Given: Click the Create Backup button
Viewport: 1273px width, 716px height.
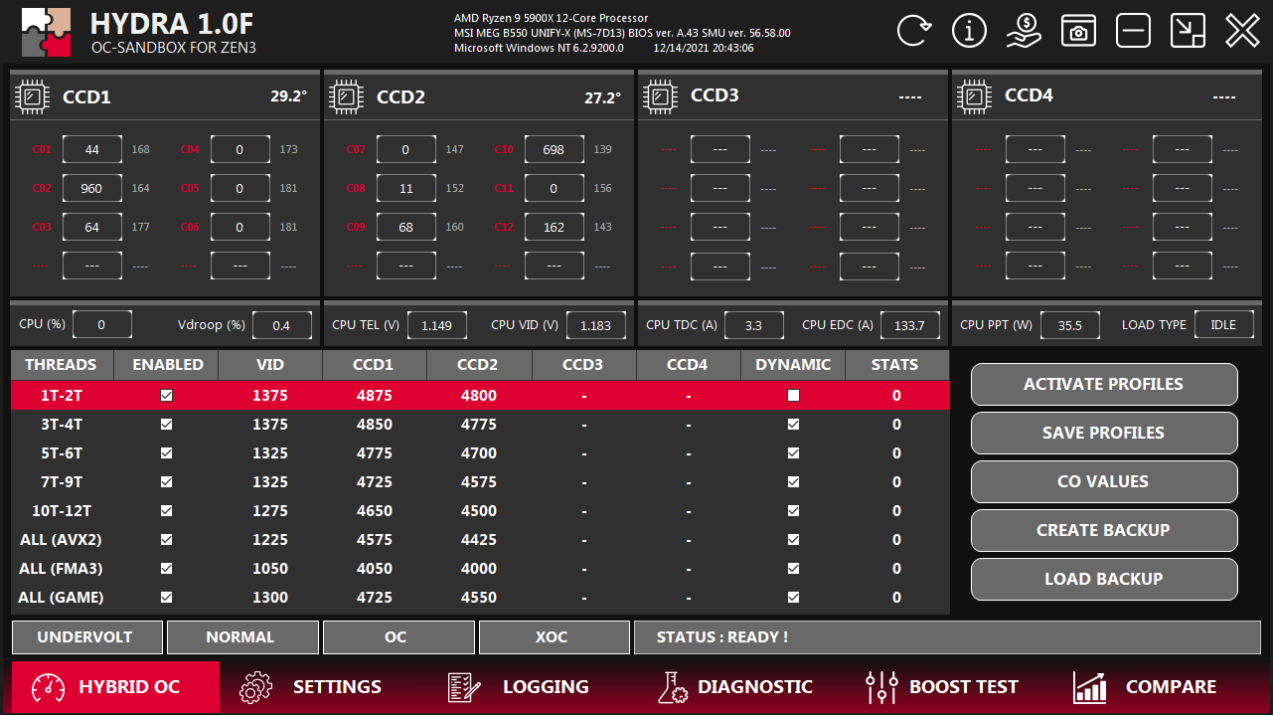Looking at the screenshot, I should [1104, 530].
